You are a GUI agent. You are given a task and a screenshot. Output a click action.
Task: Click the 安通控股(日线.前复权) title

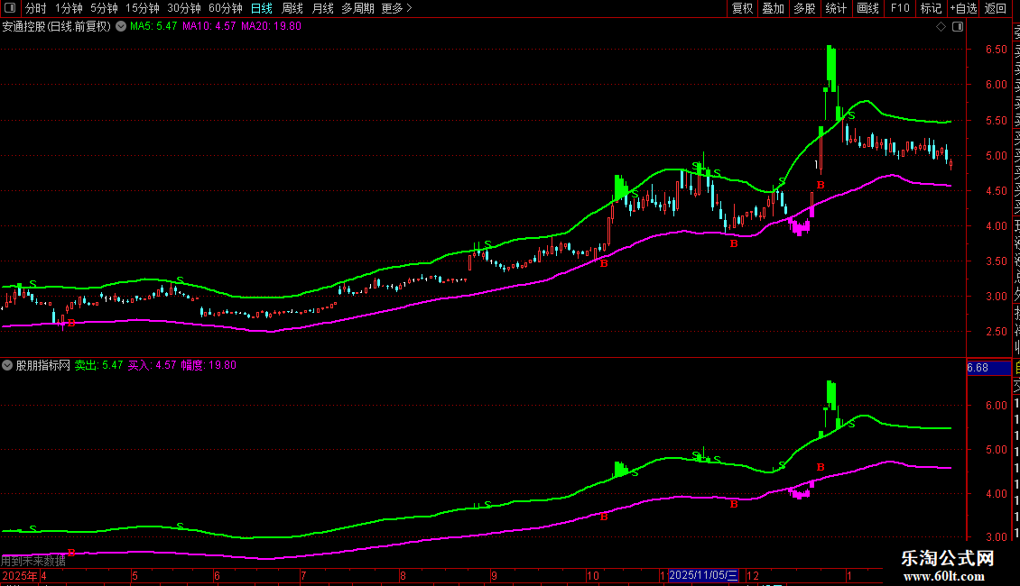(57, 27)
